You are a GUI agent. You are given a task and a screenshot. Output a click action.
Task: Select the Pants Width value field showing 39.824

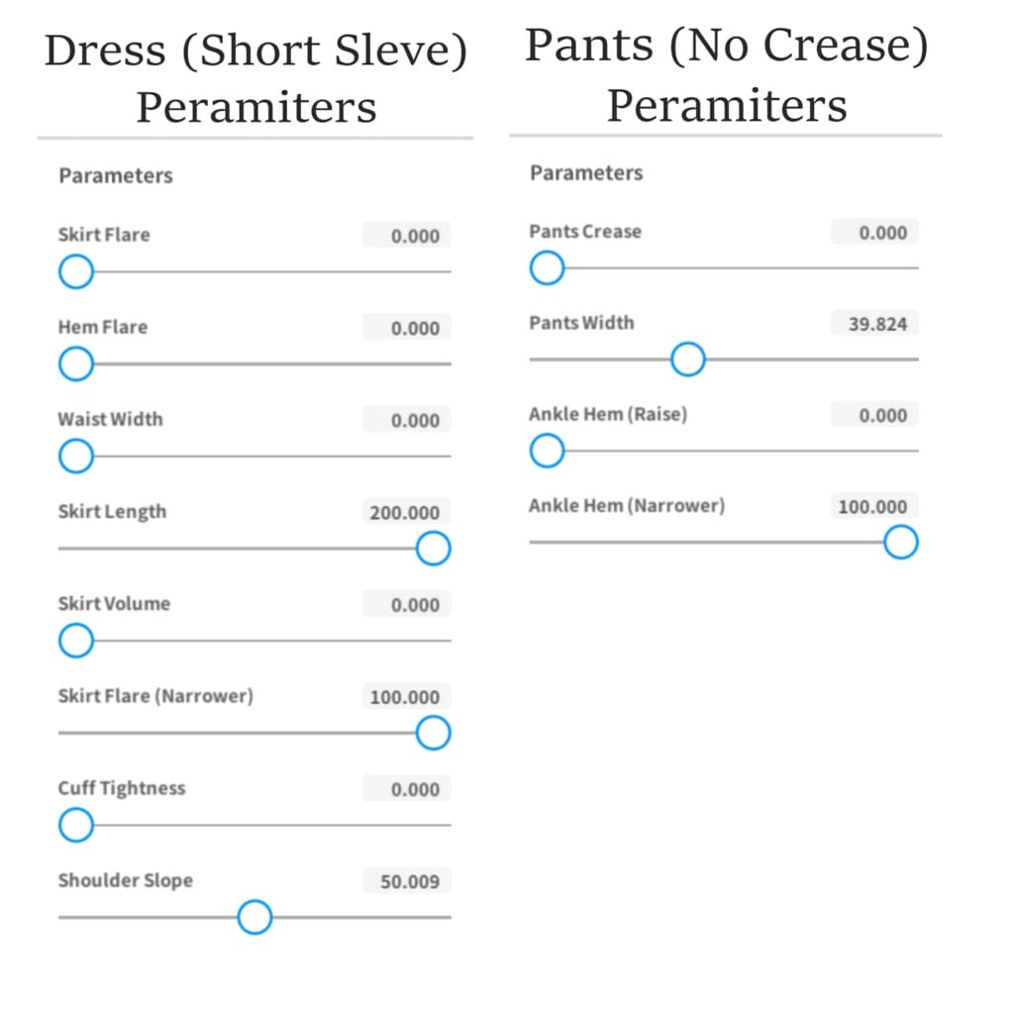[876, 324]
